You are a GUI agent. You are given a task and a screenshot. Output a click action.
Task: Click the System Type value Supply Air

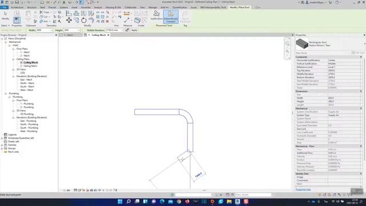(345, 115)
